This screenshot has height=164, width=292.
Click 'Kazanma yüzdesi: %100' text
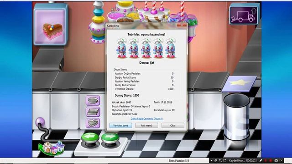point(125,114)
